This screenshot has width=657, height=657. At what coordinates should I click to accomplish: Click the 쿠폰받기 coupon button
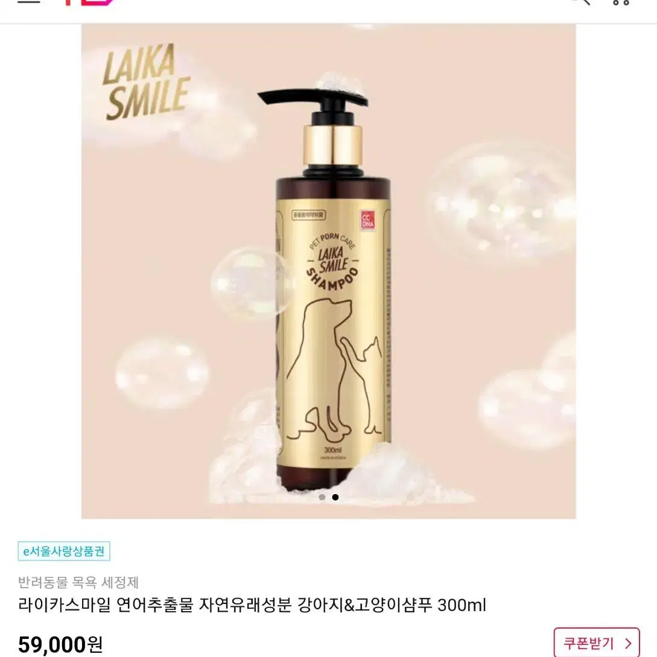coord(597,643)
